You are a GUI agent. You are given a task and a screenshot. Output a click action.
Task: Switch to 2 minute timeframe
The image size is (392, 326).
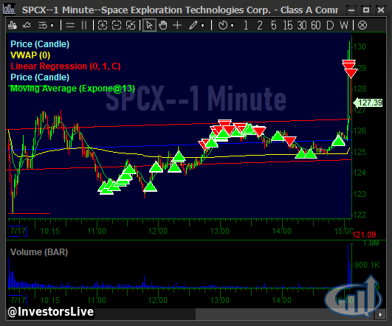point(260,26)
